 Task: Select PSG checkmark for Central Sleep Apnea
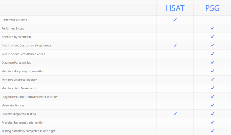click(x=212, y=54)
